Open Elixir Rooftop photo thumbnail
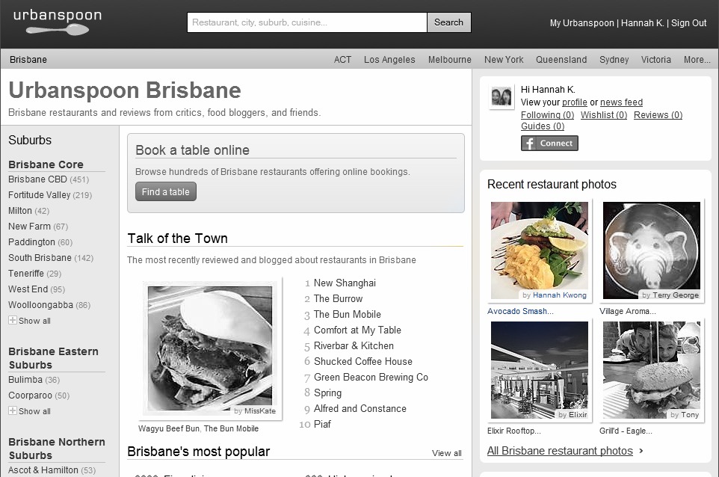The width and height of the screenshot is (719, 477). [540, 370]
